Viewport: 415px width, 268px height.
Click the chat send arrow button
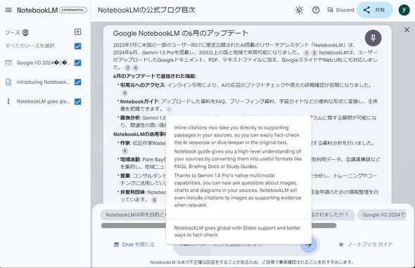309,245
